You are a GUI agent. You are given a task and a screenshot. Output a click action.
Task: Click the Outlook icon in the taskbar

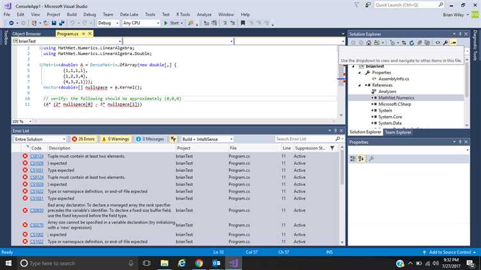point(216,263)
